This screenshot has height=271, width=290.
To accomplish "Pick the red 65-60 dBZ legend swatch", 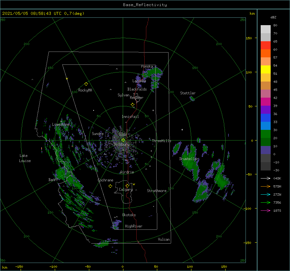I will point(266,45).
